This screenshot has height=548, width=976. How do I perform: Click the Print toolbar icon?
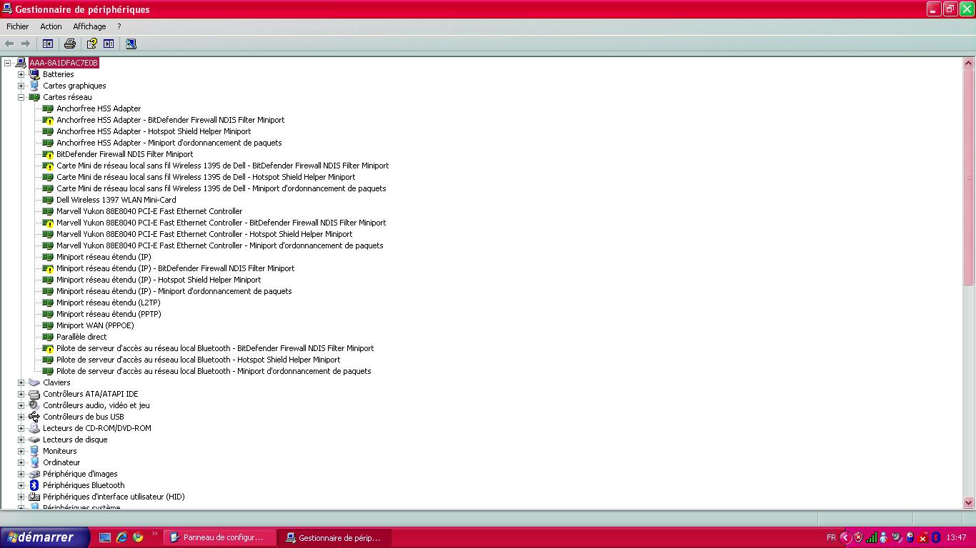70,44
